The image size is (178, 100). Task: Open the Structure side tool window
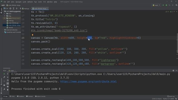[x=1, y=81]
